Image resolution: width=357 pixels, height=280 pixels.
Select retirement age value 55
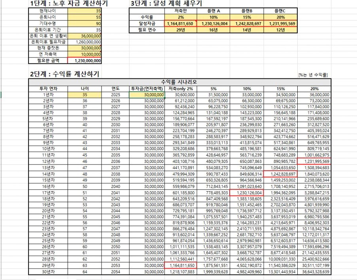[x=85, y=17]
